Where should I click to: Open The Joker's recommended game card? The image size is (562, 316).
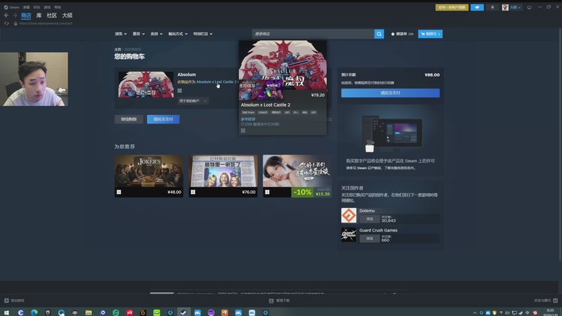pos(149,176)
